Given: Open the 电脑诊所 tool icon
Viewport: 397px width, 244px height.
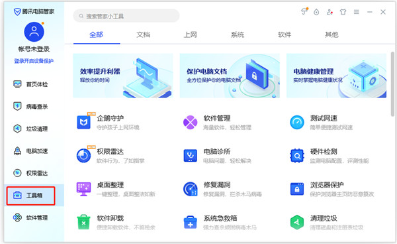Looking at the screenshot, I should pos(190,155).
